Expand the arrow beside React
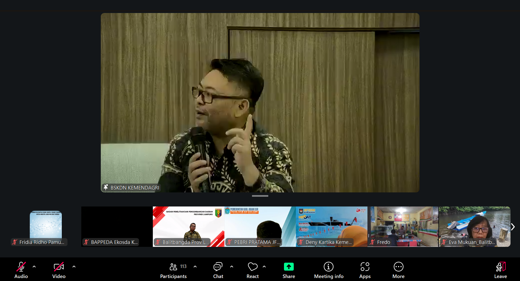This screenshot has height=281, width=520. (x=264, y=267)
